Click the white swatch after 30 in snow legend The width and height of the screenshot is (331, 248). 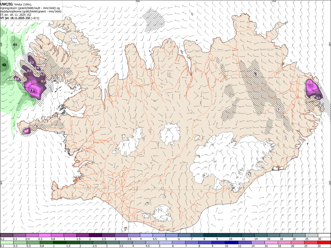(x=324, y=235)
